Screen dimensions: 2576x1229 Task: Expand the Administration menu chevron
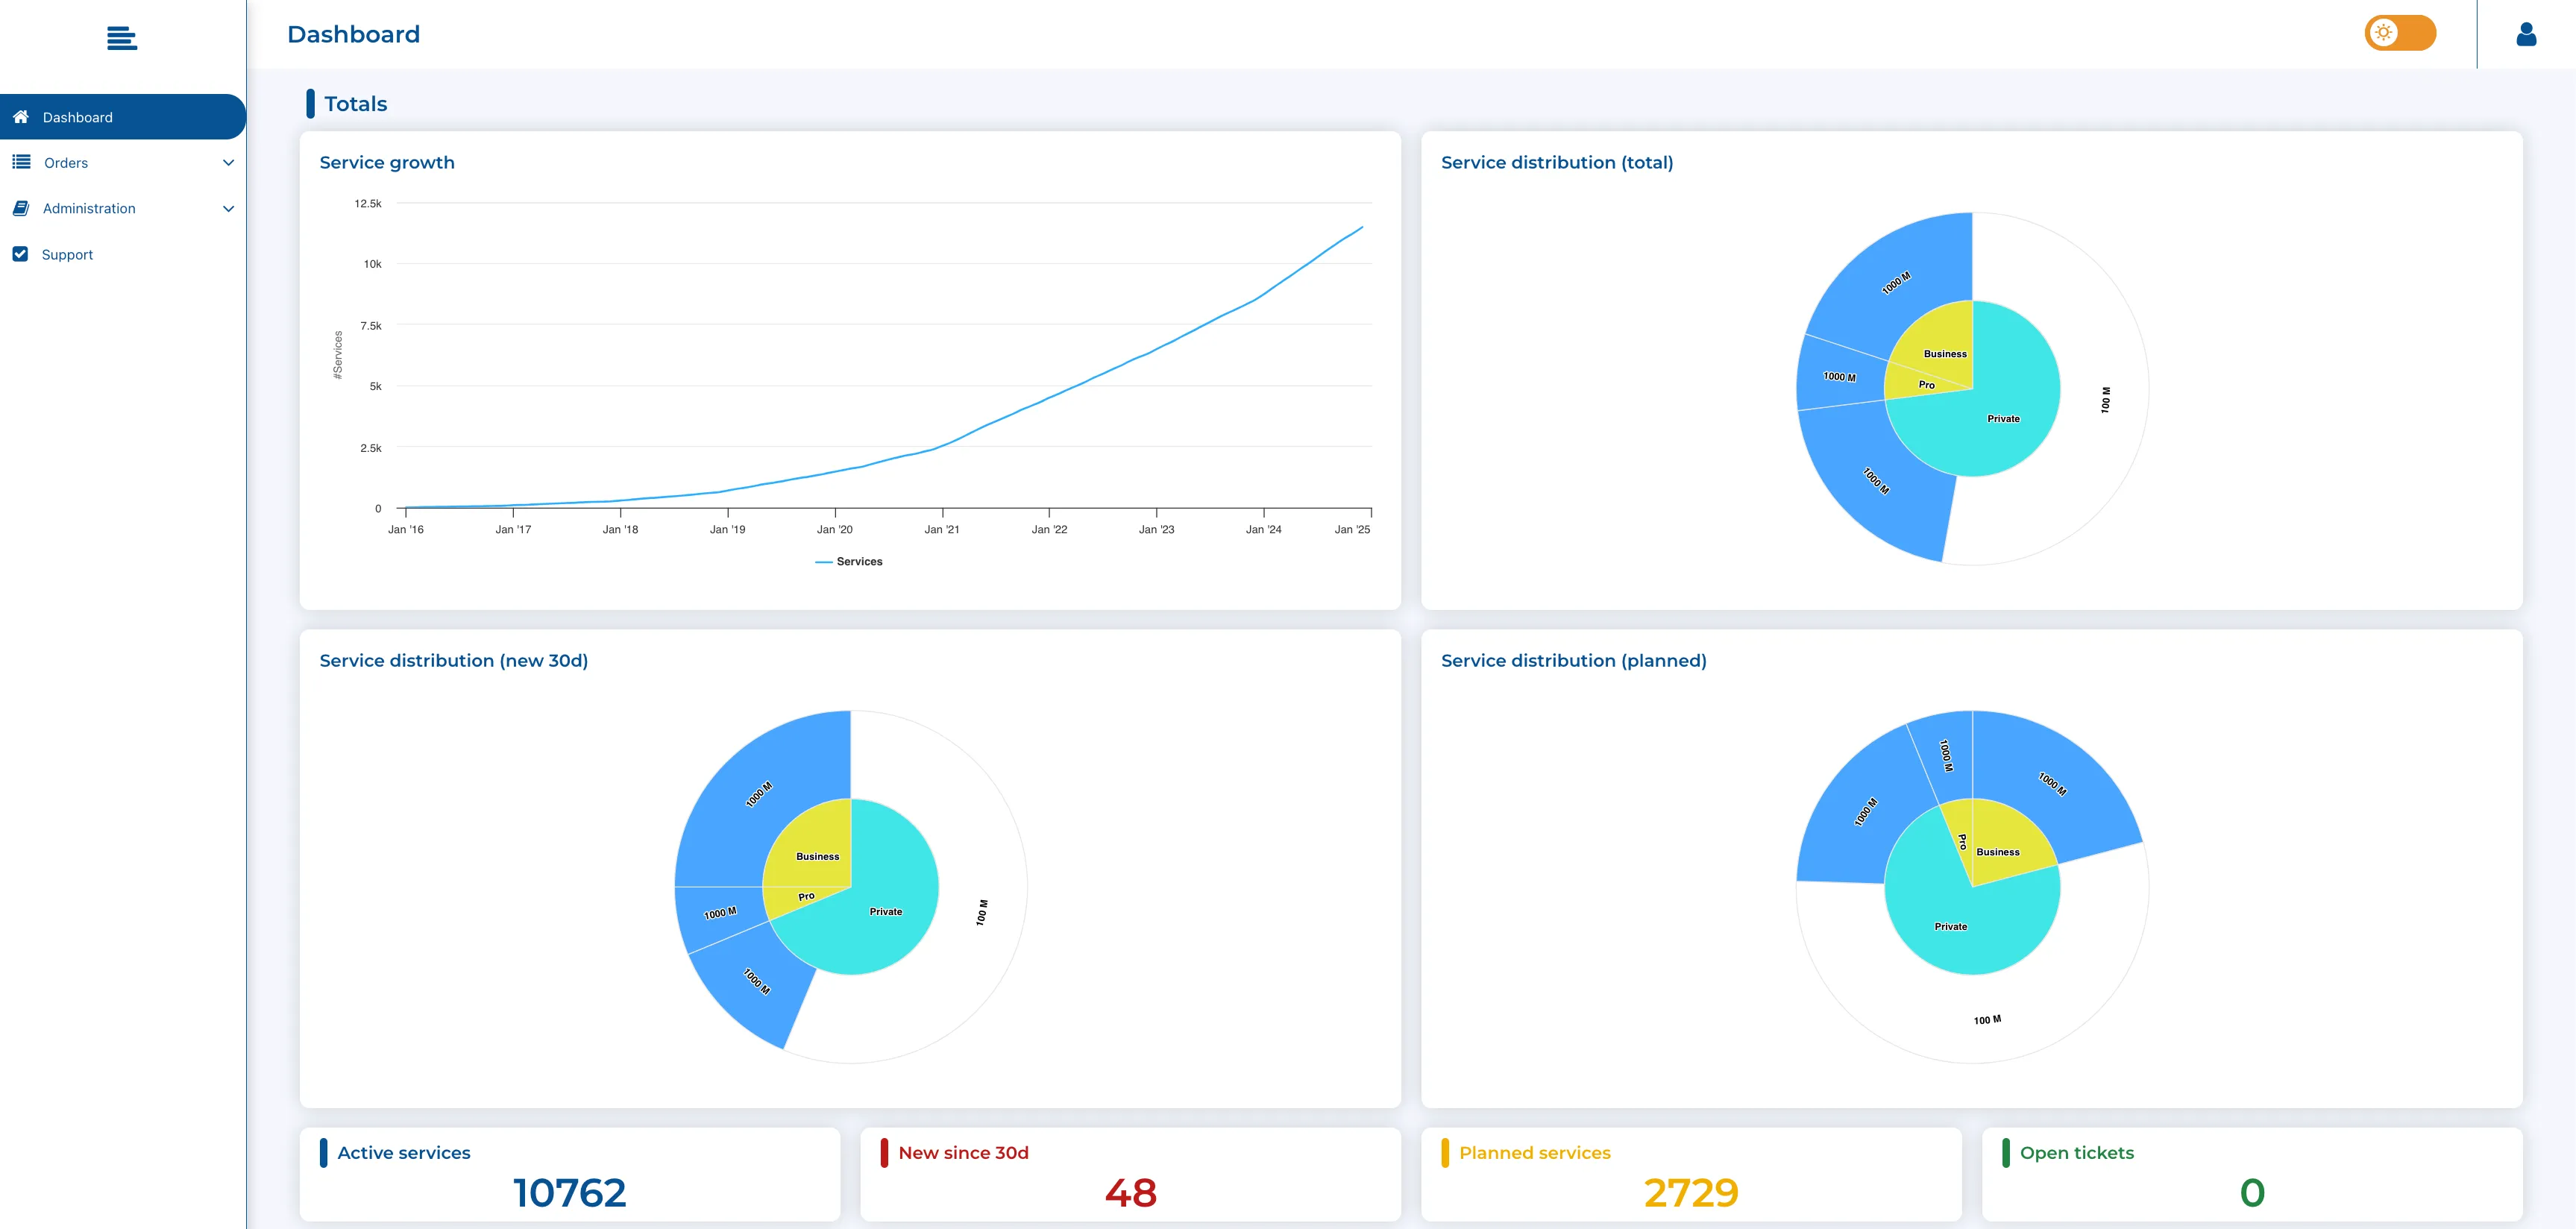228,209
